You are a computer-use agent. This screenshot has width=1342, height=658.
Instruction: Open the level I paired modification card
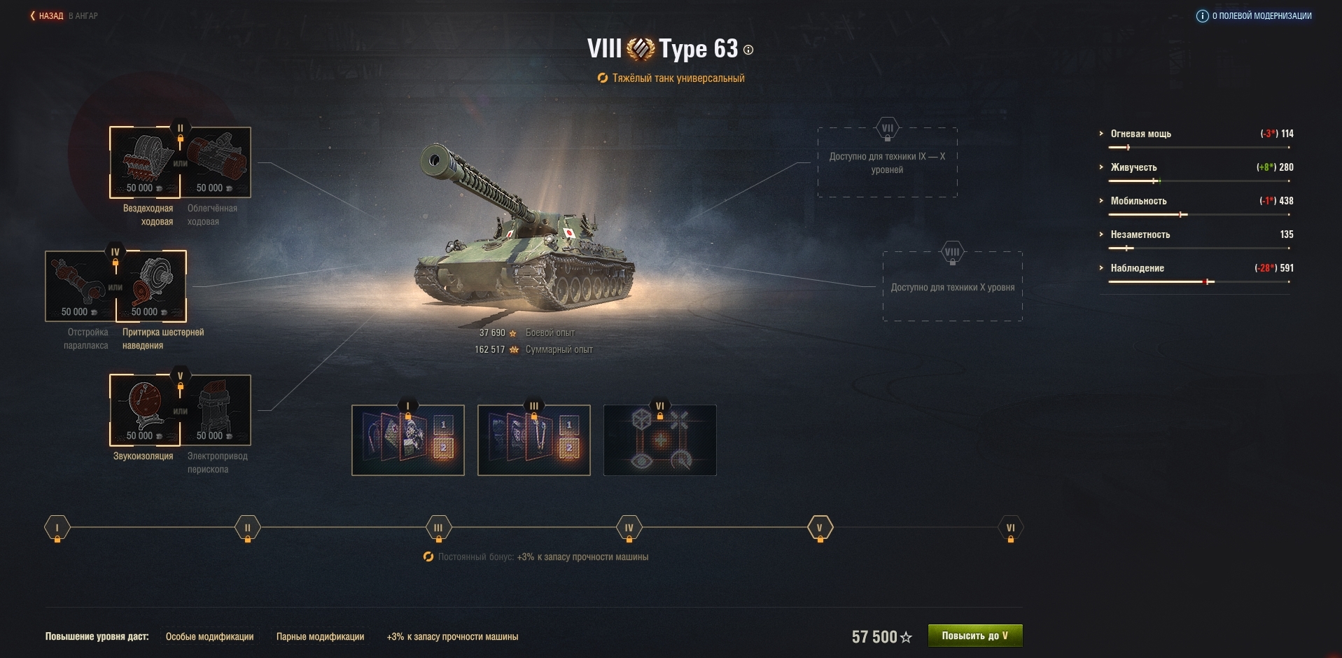coord(408,440)
